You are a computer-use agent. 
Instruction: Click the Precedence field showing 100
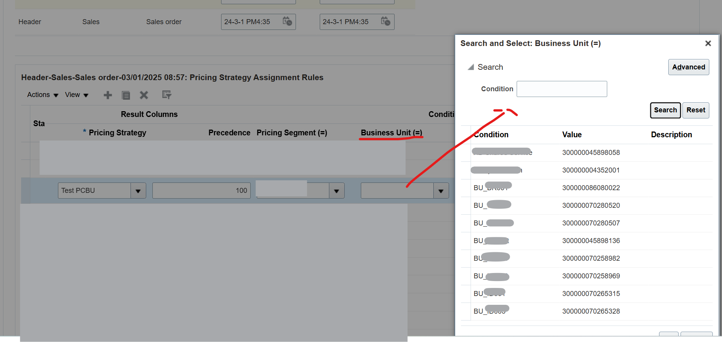tap(202, 191)
